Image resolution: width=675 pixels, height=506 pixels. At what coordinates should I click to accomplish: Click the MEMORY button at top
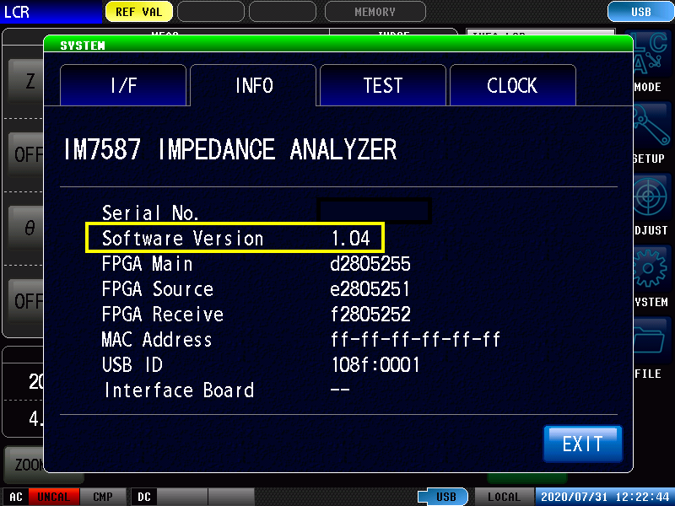click(x=375, y=12)
